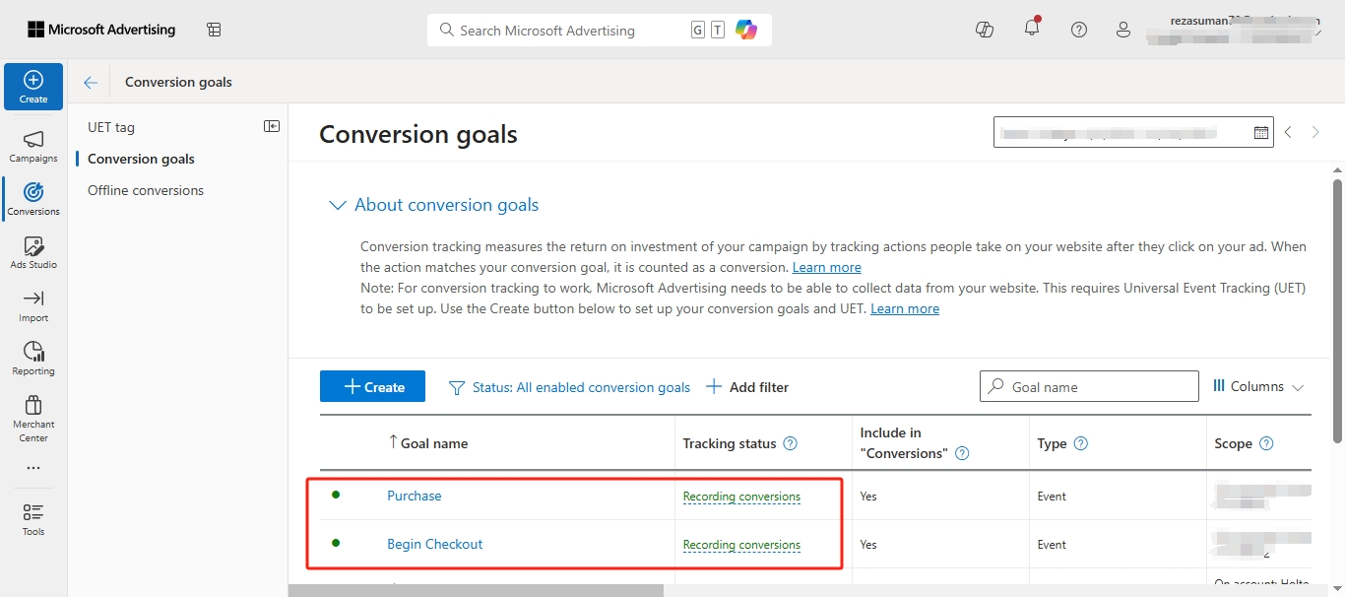
Task: Open the account hierarchy icon near the logo
Action: 214,30
